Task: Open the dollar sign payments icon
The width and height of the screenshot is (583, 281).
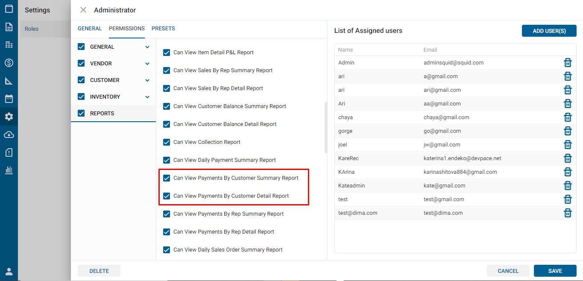Action: click(9, 63)
